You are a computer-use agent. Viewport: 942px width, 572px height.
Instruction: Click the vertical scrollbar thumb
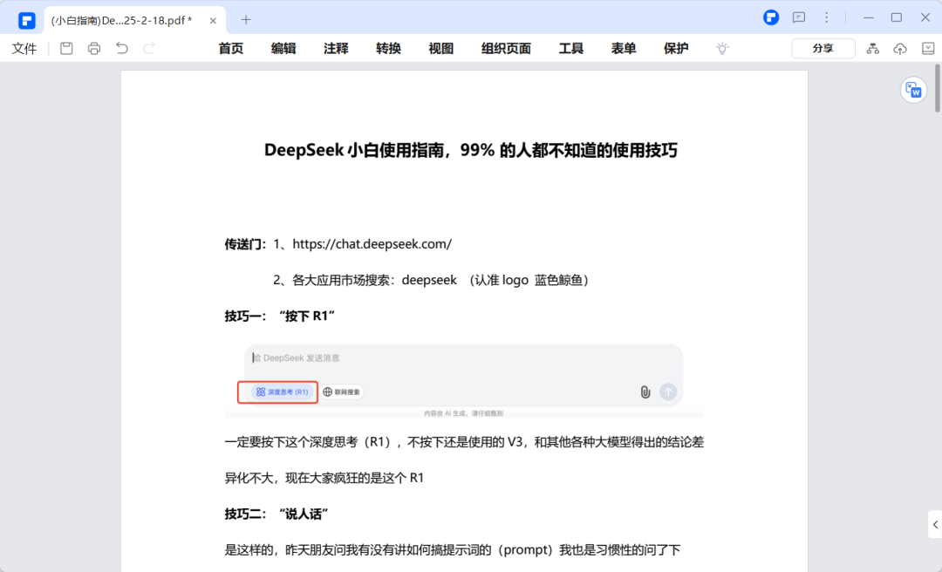point(937,88)
